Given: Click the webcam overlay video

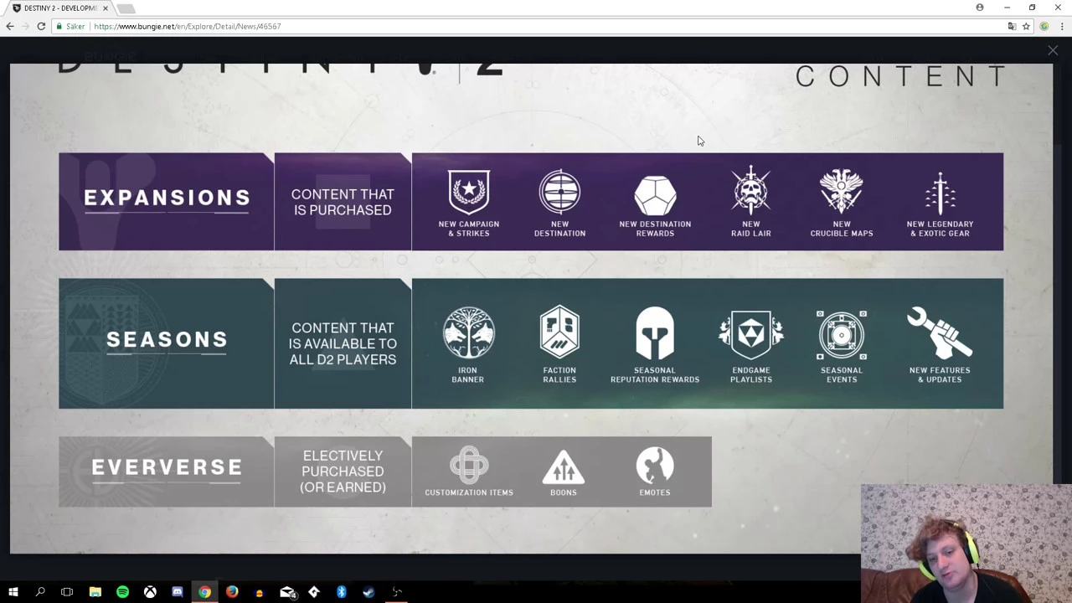Looking at the screenshot, I should [966, 544].
